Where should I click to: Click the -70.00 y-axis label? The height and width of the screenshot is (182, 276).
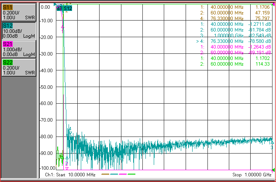pyautogui.click(x=46, y=120)
